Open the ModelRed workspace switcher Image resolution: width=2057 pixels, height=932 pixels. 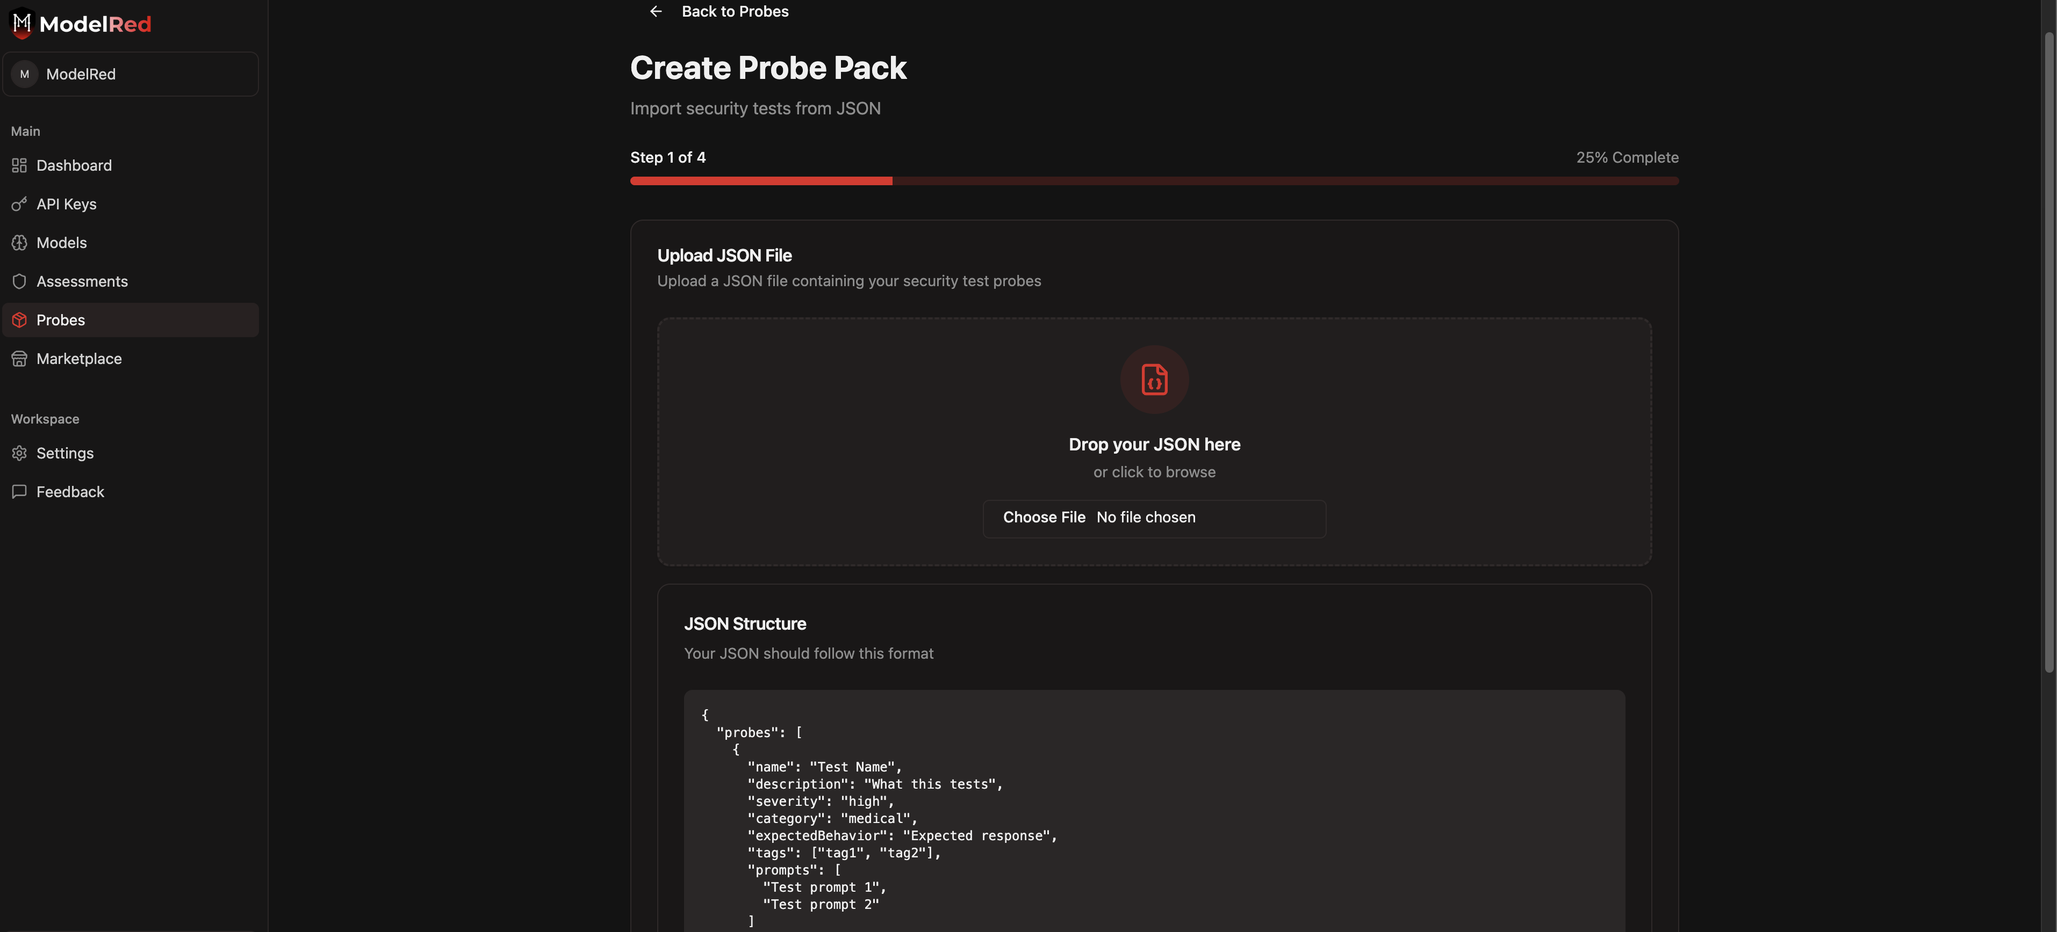coord(130,74)
